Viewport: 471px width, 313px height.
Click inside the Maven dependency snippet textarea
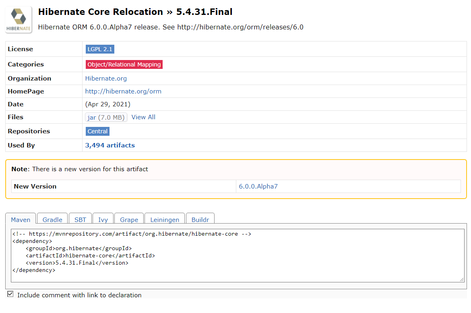[x=238, y=255]
